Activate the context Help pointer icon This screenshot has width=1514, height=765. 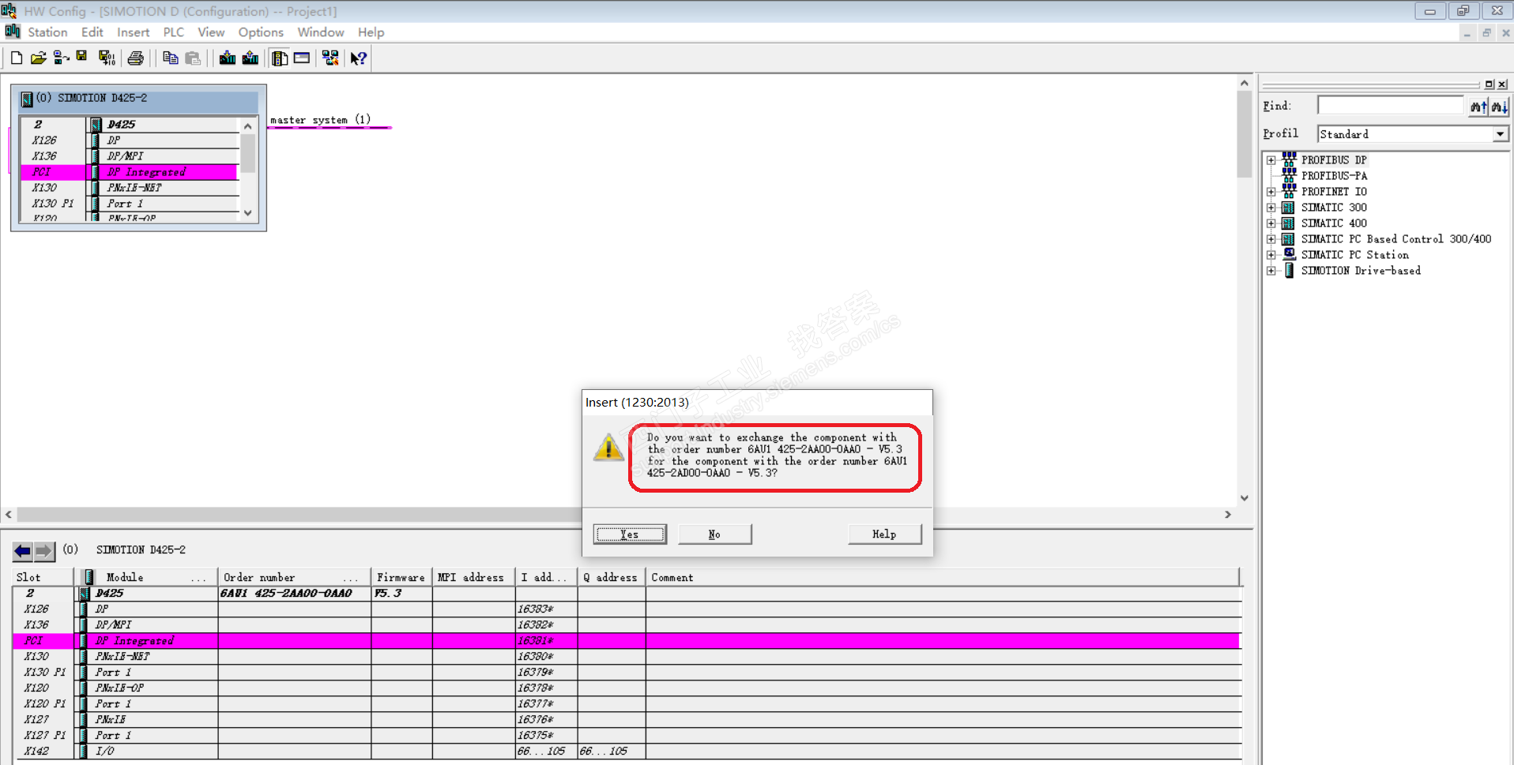coord(359,58)
